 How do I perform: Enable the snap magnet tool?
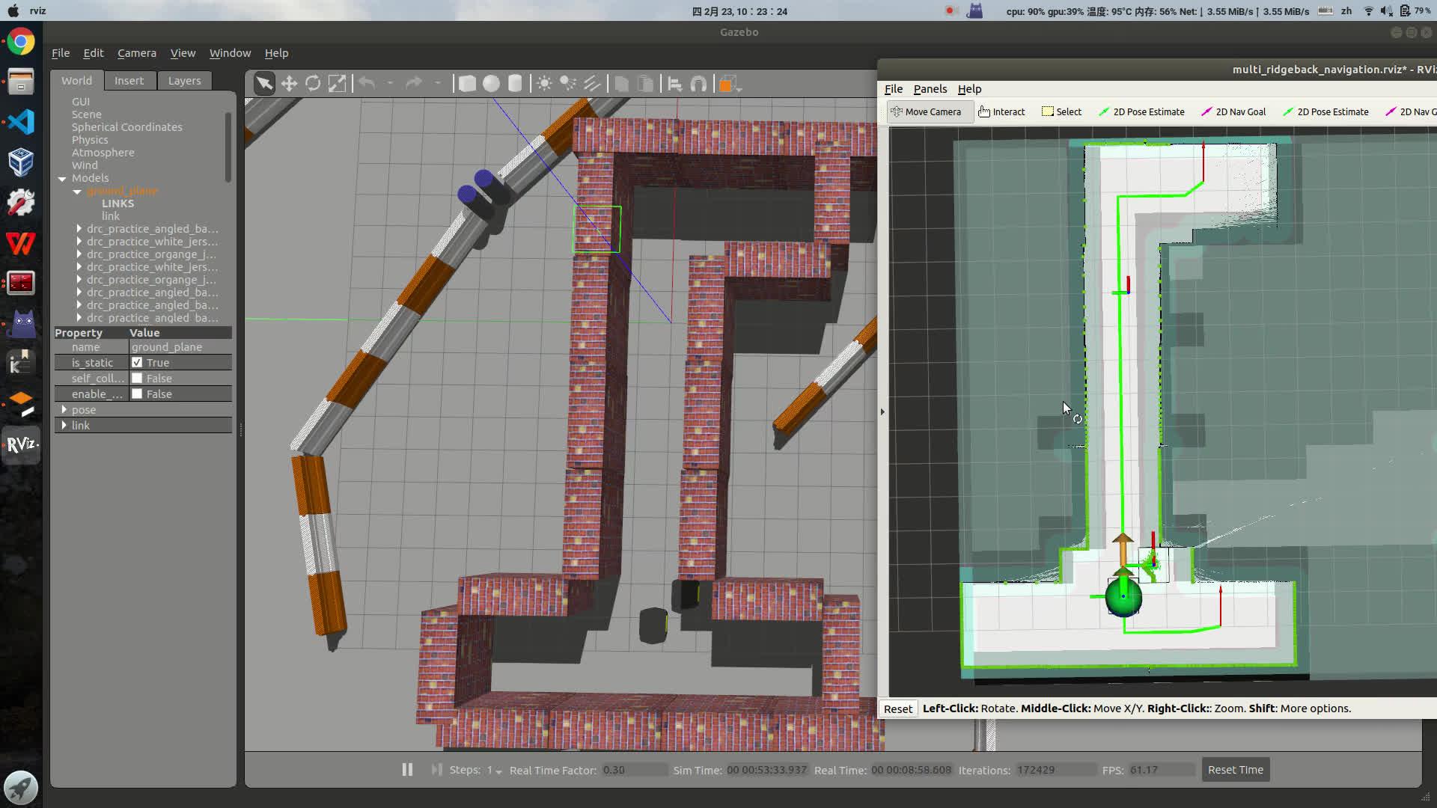click(698, 84)
